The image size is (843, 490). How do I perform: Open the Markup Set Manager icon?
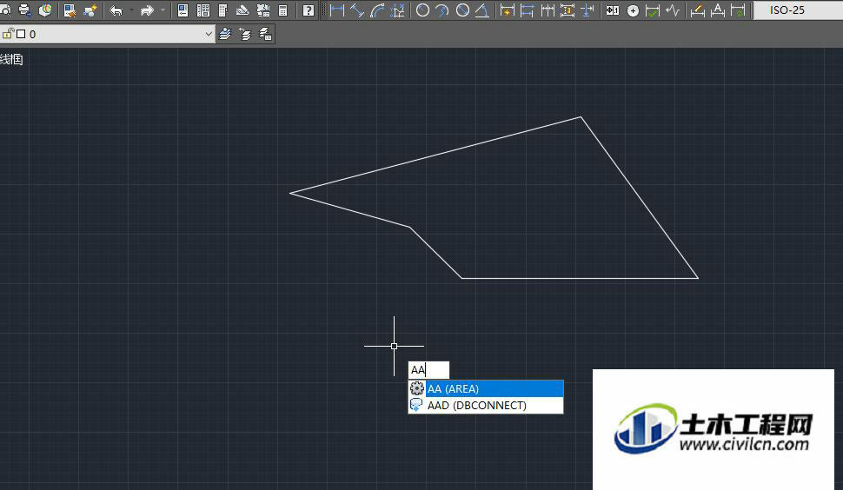coord(263,10)
